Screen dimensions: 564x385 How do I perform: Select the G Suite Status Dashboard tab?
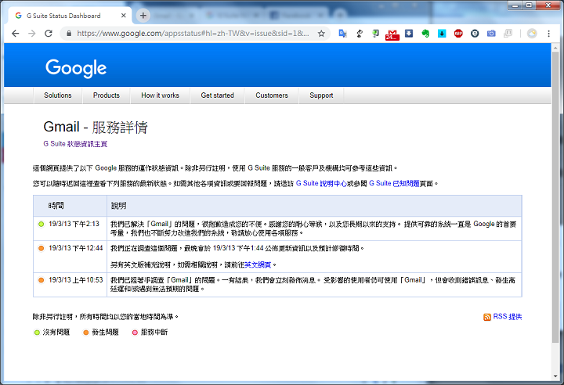70,16
